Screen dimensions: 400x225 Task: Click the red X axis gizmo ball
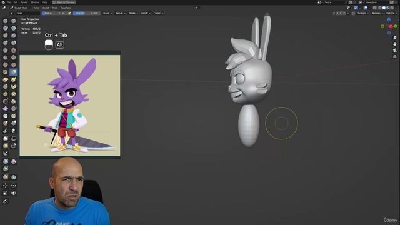click(x=391, y=26)
